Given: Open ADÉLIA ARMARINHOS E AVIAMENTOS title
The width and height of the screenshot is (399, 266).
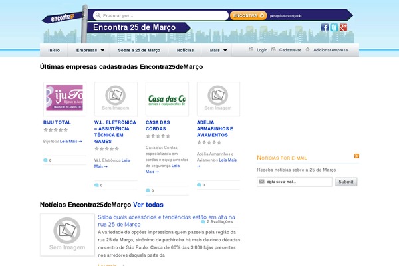Looking at the screenshot, I should click(215, 129).
